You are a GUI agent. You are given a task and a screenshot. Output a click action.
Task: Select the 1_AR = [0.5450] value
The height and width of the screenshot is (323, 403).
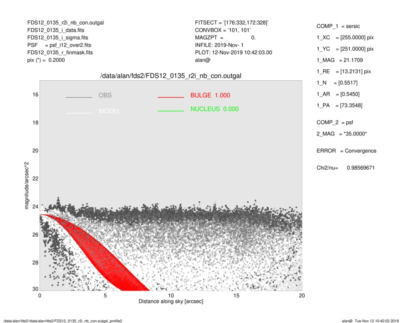pyautogui.click(x=338, y=94)
